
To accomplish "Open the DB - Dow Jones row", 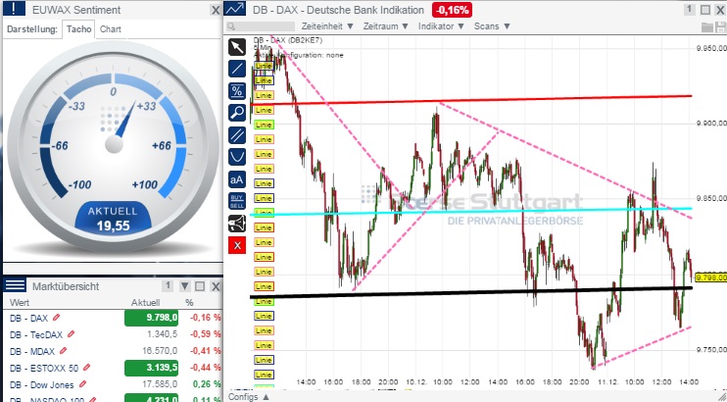I will click(x=113, y=384).
